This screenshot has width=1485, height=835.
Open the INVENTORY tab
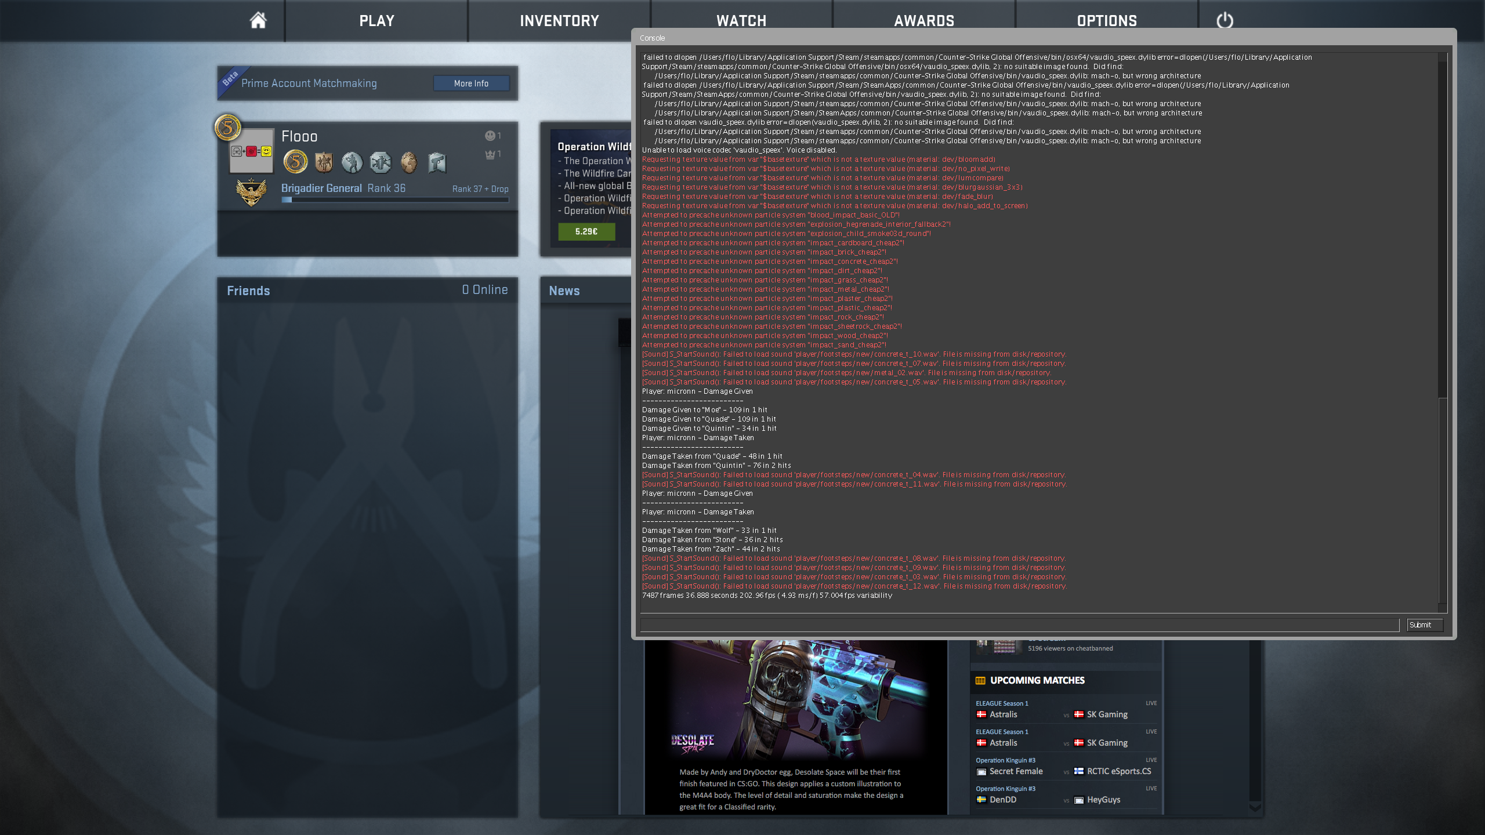coord(559,21)
